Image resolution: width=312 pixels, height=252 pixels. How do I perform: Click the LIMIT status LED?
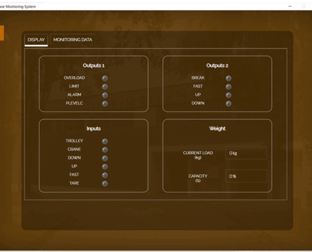pyautogui.click(x=105, y=87)
